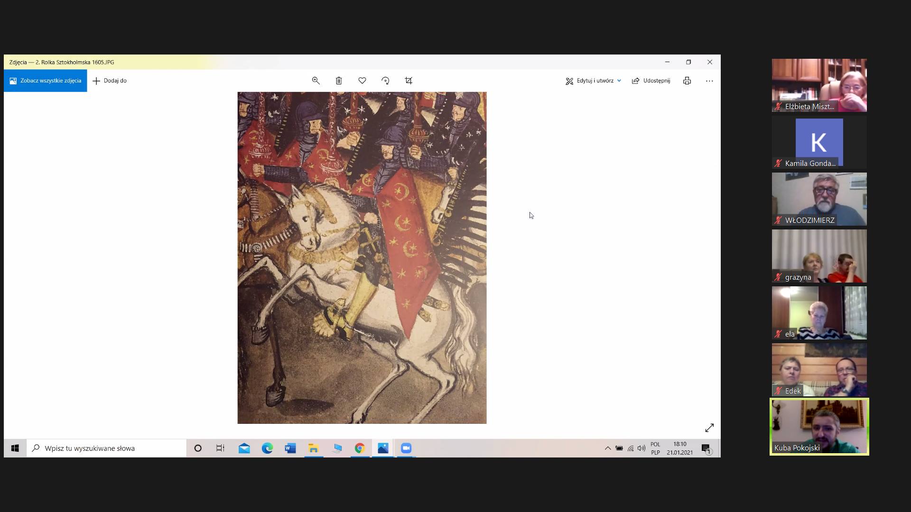
Task: Click the Udostępnij share button
Action: tap(651, 81)
